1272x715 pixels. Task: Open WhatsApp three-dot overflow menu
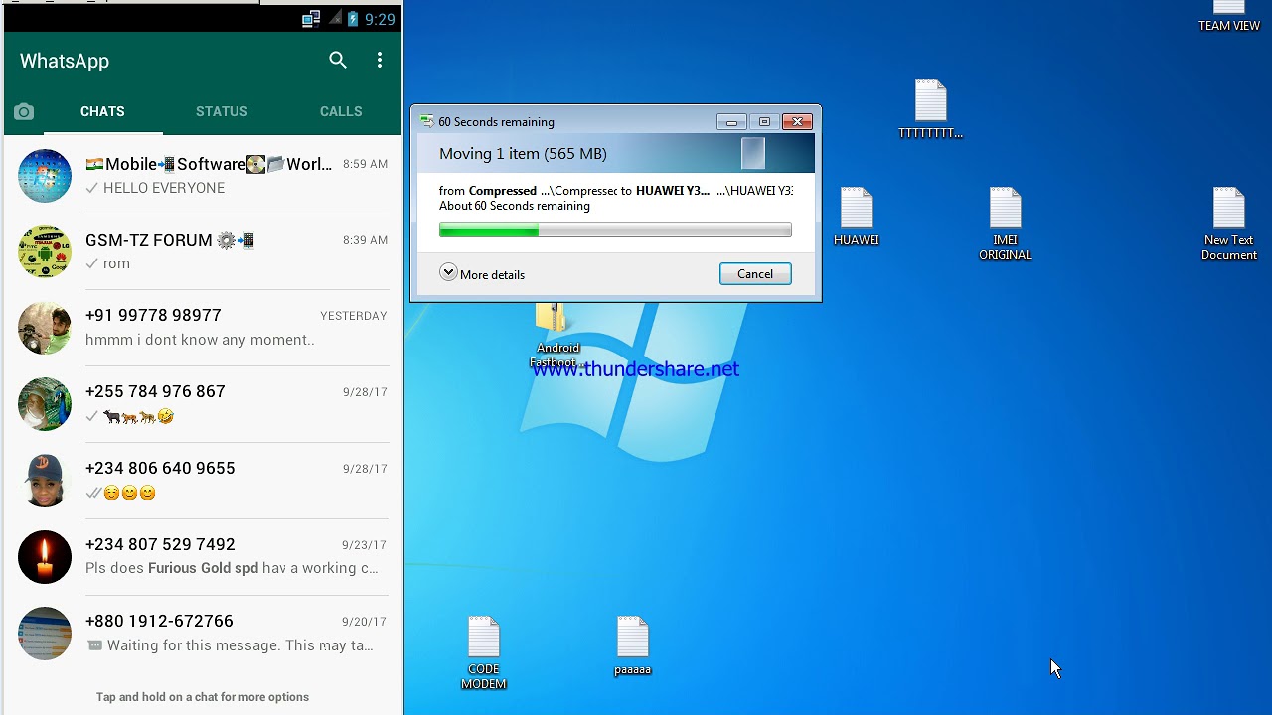coord(379,61)
